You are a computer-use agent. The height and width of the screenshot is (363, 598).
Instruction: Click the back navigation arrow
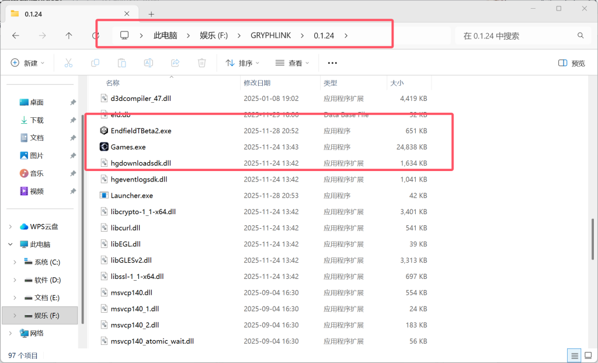click(x=16, y=35)
